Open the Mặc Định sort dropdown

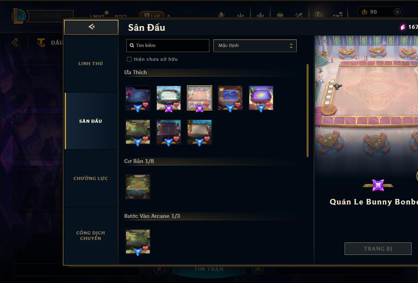coord(255,45)
